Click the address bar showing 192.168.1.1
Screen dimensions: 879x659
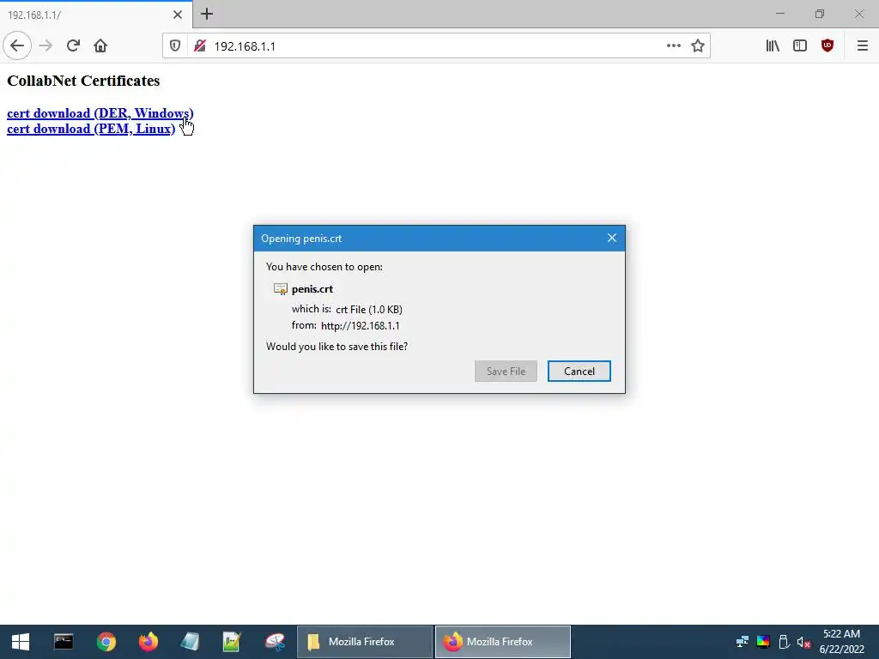tap(437, 46)
